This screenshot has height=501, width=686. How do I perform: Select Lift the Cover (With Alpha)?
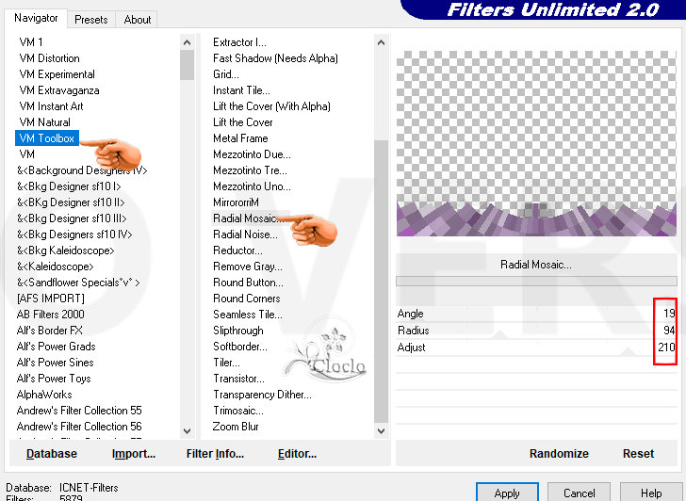pyautogui.click(x=271, y=106)
